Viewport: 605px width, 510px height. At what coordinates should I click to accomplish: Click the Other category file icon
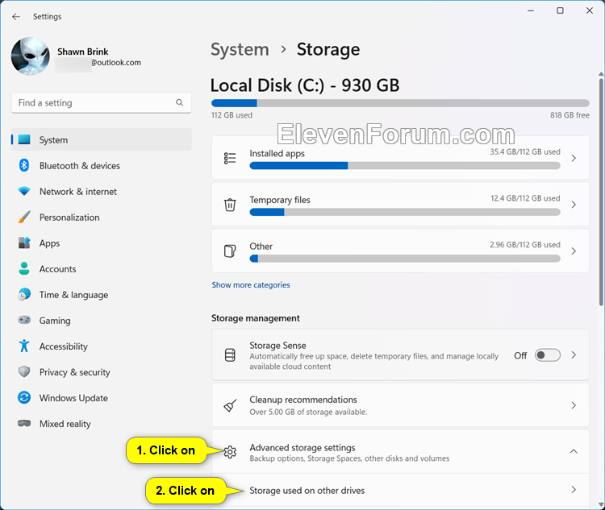(x=230, y=251)
